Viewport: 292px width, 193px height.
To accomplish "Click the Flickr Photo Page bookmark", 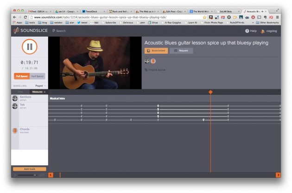I will (x=212, y=23).
